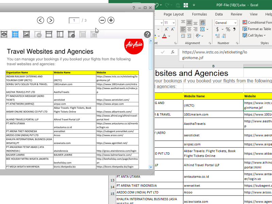Go to previous PDF page
The height and width of the screenshot is (204, 272).
pos(40,20)
